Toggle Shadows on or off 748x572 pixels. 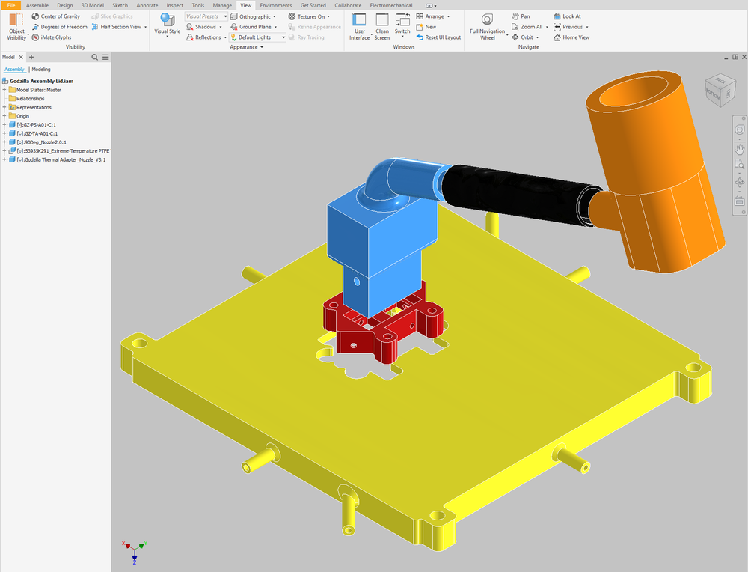pos(201,27)
